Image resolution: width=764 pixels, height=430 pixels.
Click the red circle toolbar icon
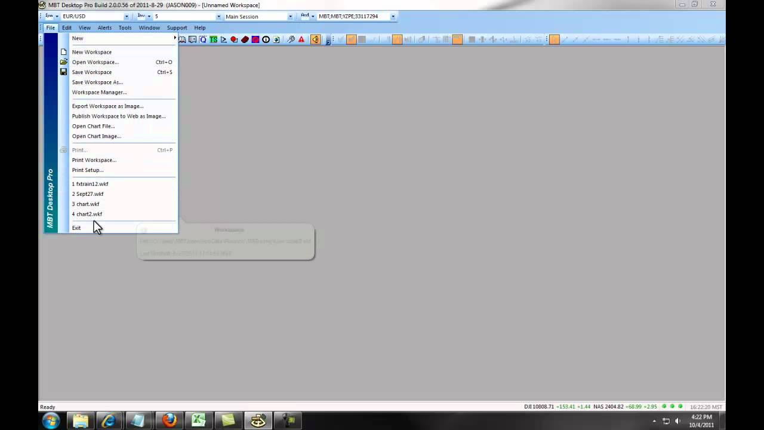click(234, 39)
